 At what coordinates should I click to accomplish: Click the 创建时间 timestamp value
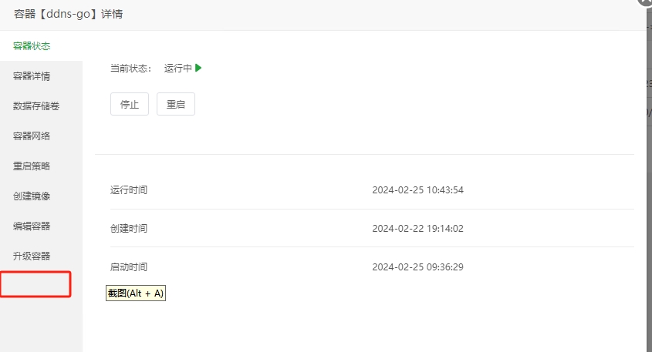pyautogui.click(x=417, y=228)
